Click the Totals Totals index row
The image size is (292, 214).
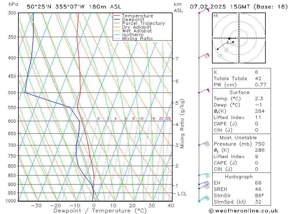point(241,79)
